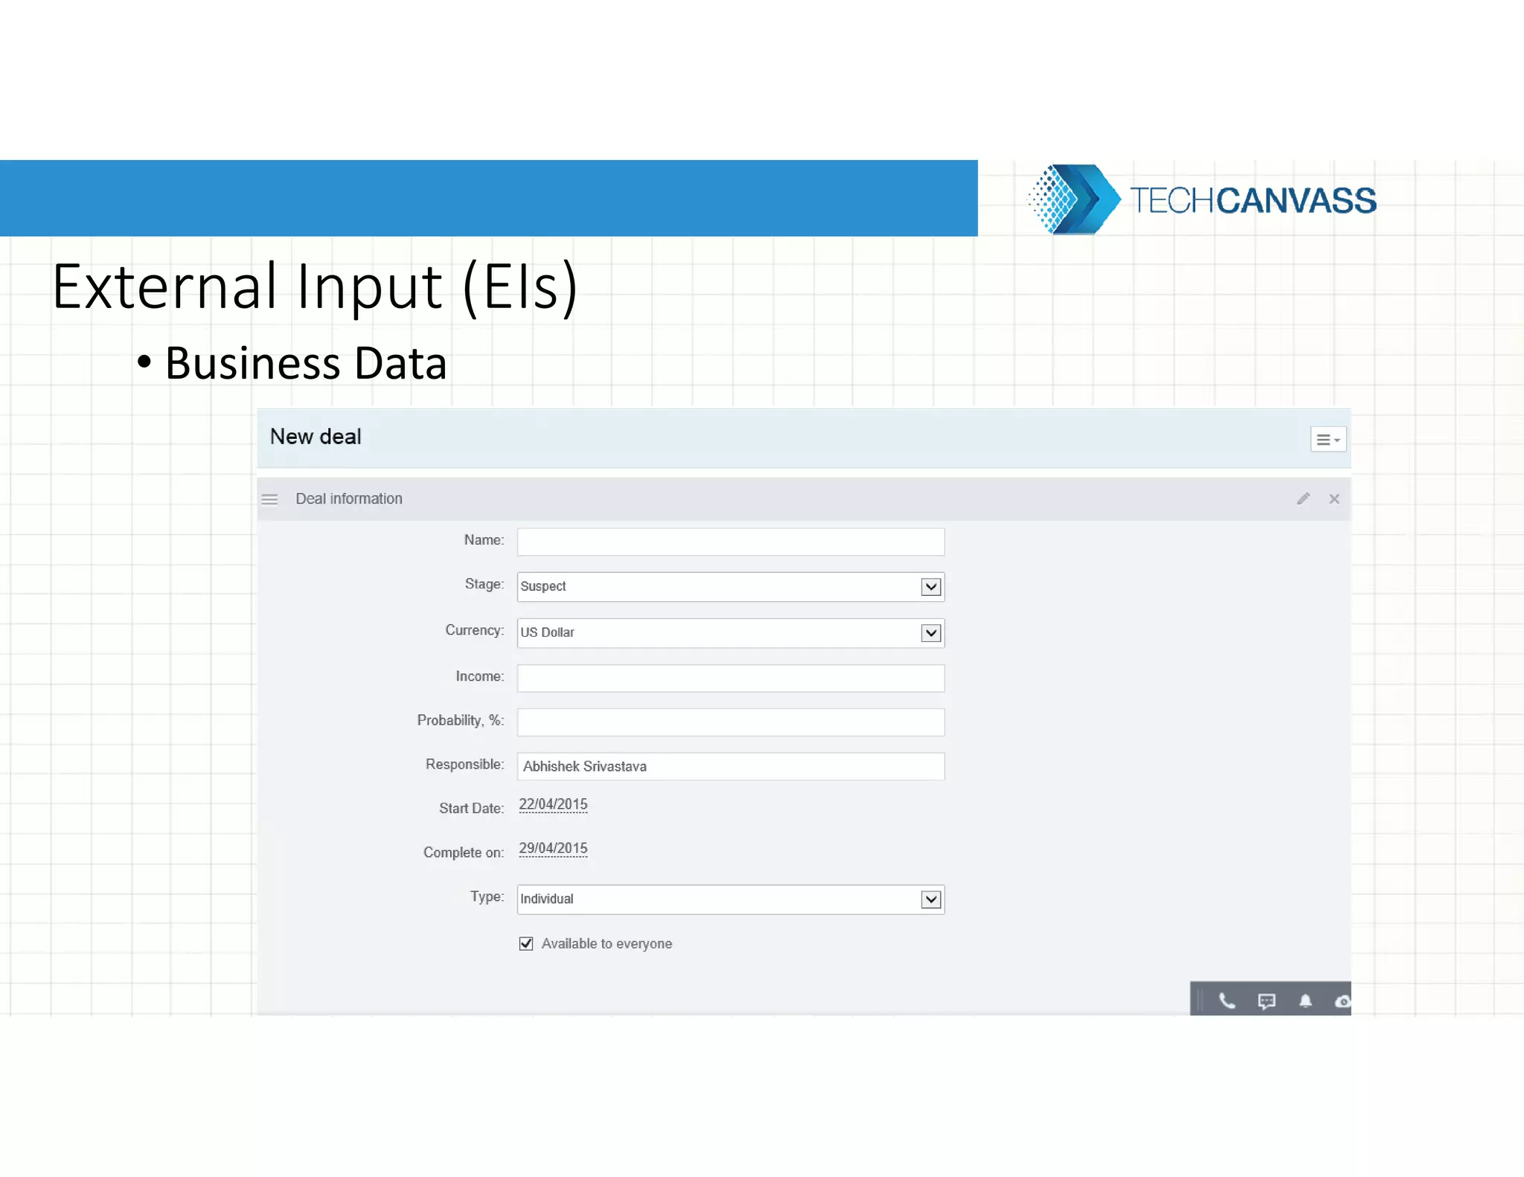Click the Complete on date 29/04/2015

pyautogui.click(x=553, y=848)
